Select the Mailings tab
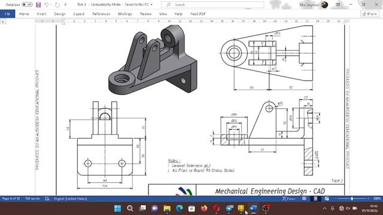This screenshot has width=383, height=215. 125,14
